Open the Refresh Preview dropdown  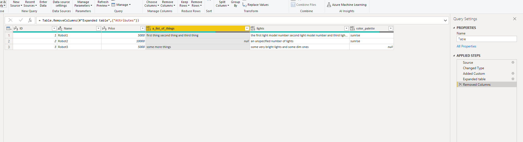click(x=103, y=4)
